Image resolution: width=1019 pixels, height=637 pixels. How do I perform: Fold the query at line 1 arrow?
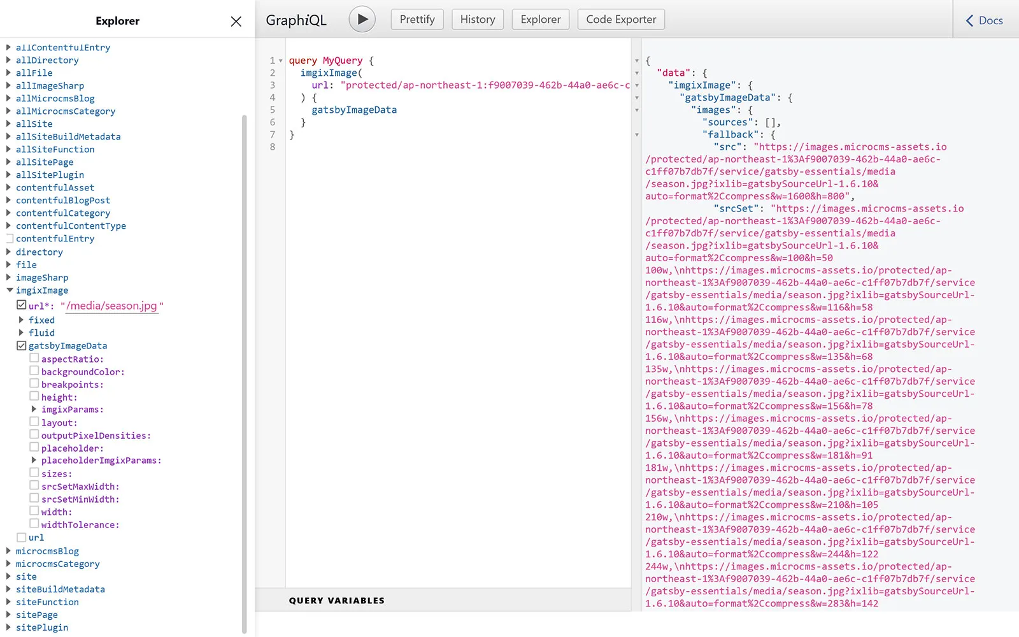point(281,61)
